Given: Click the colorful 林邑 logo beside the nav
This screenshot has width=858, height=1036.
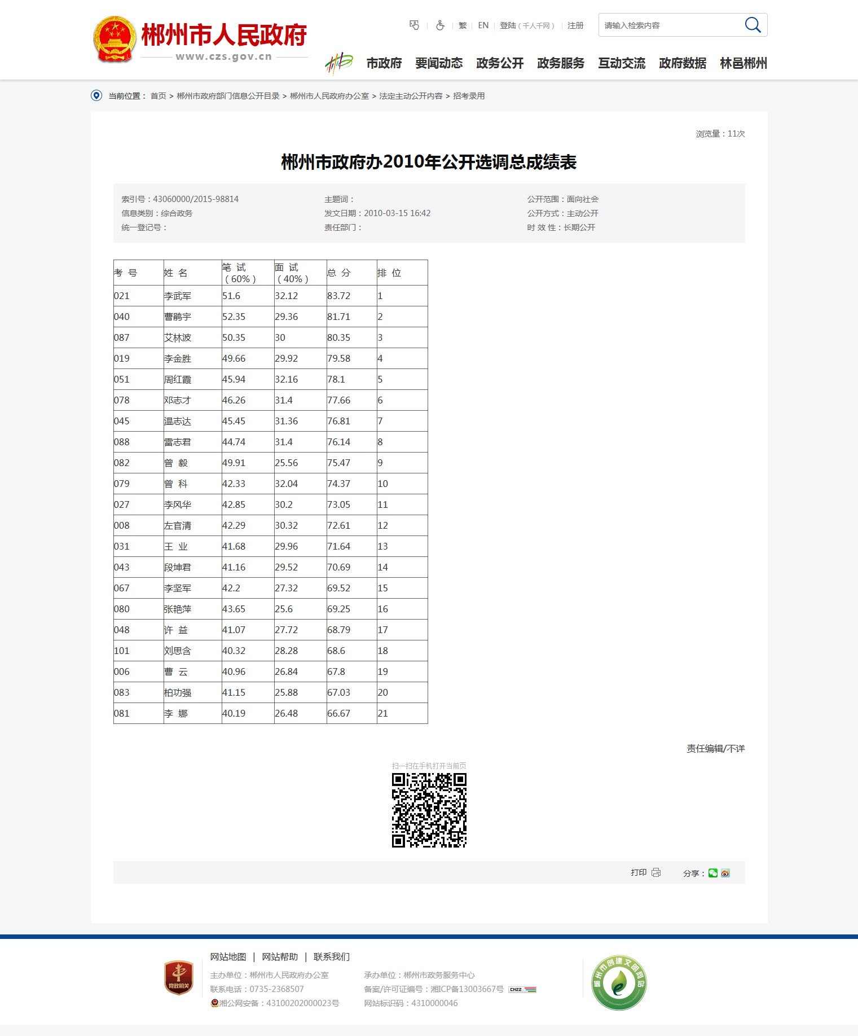Looking at the screenshot, I should [x=339, y=63].
